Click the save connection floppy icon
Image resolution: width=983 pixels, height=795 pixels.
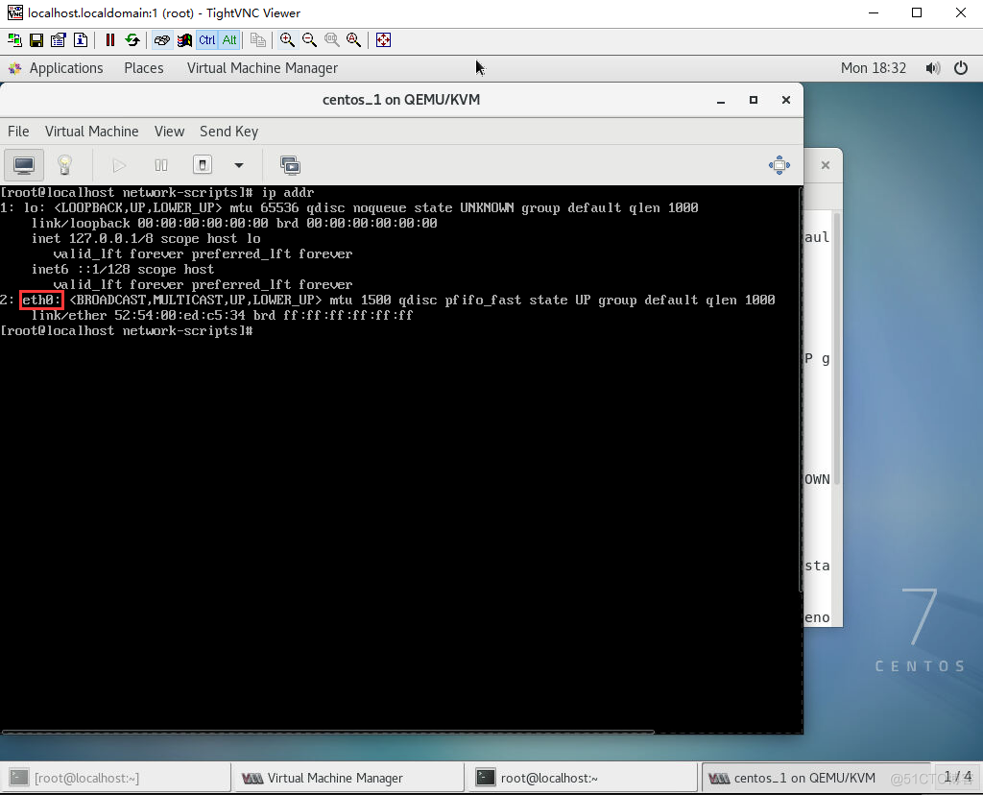(36, 40)
